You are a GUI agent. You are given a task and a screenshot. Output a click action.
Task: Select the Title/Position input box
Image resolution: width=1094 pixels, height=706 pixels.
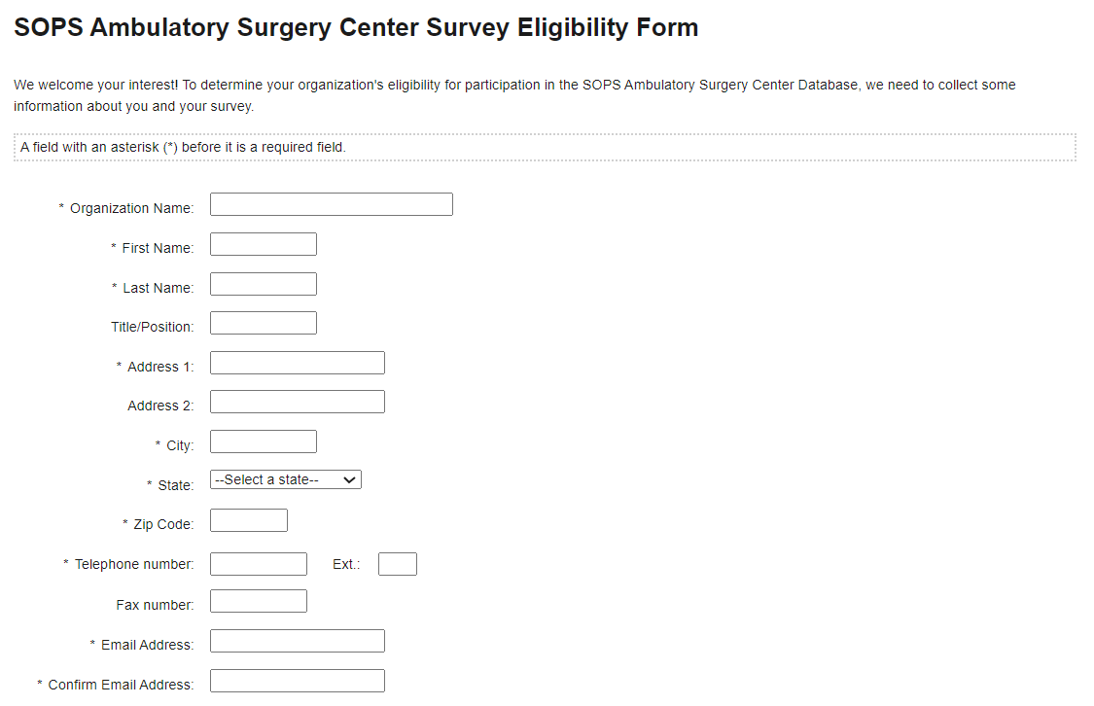click(x=263, y=323)
